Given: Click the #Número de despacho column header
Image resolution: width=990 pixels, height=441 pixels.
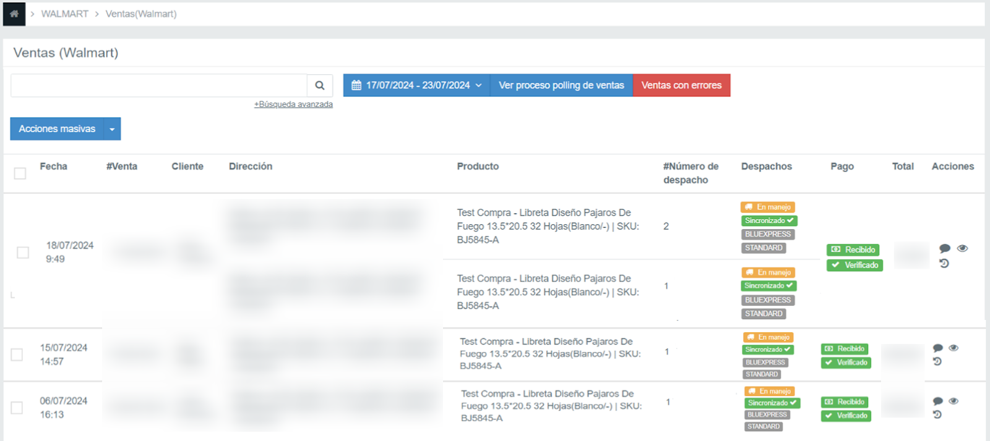Looking at the screenshot, I should [x=691, y=173].
